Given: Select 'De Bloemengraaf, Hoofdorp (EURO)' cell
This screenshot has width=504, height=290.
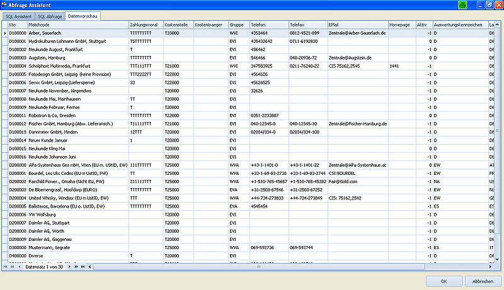Looking at the screenshot, I should [78, 190].
